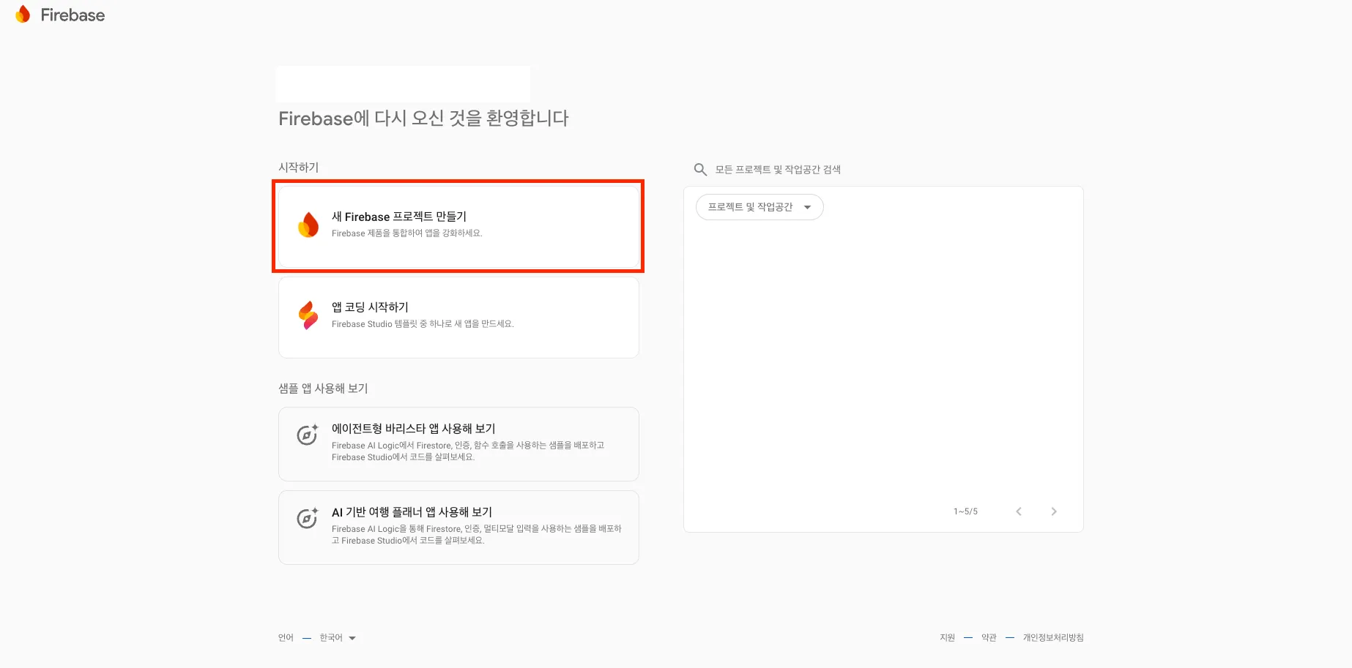Click the compass icon on barista app card

tap(308, 435)
